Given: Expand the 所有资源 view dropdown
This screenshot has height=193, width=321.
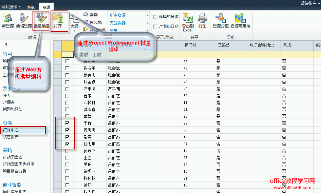Looking at the screenshot, I should [147, 15].
